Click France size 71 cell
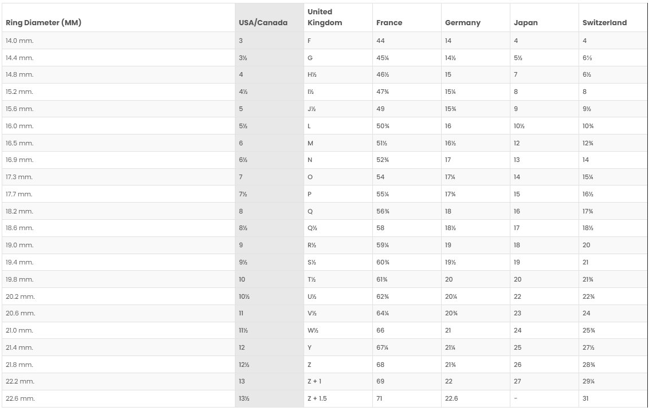The width and height of the screenshot is (649, 411). click(x=380, y=398)
